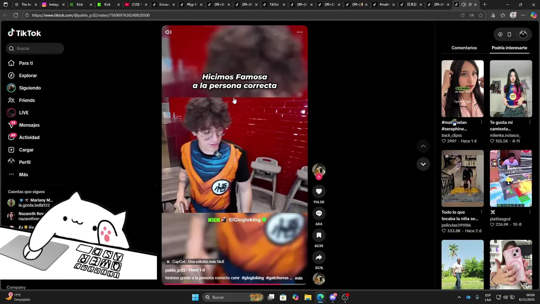Image resolution: width=540 pixels, height=304 pixels.
Task: Open the spinning sound disc icon
Action: [x=319, y=279]
